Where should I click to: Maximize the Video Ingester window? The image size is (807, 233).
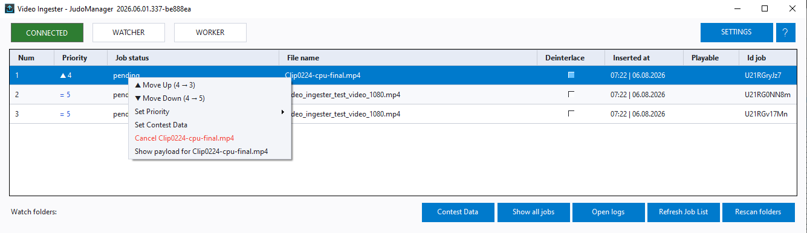(x=765, y=8)
